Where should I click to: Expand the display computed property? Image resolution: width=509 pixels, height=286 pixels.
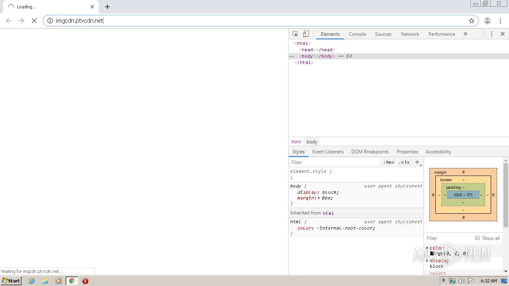tap(427, 261)
